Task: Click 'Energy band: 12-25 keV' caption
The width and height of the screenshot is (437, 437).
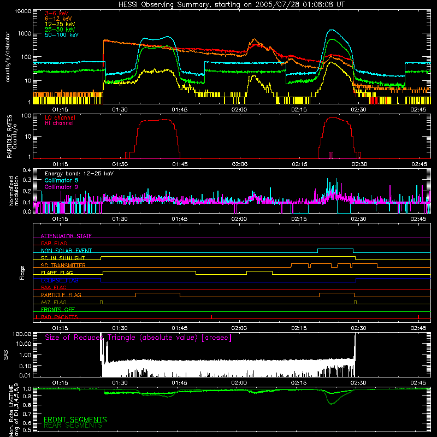Action: tap(79, 174)
